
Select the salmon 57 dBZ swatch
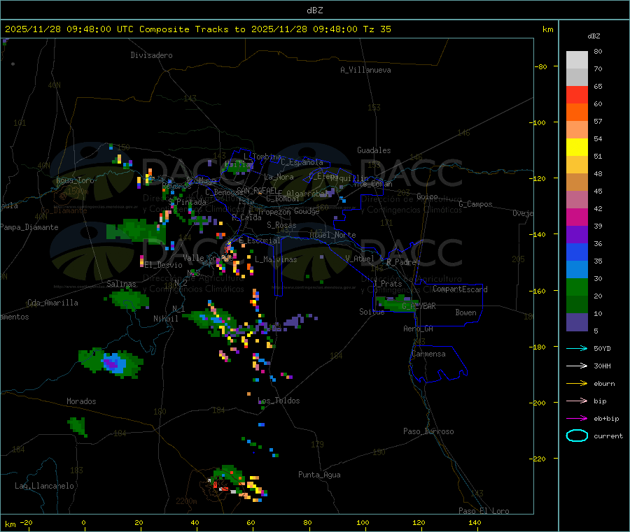pyautogui.click(x=577, y=129)
